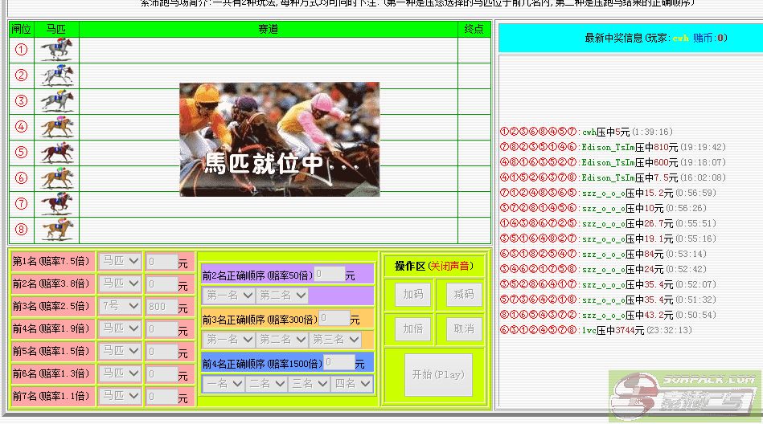
Task: Expand 第三名 dropdown in top-3 order bet
Action: coord(335,340)
